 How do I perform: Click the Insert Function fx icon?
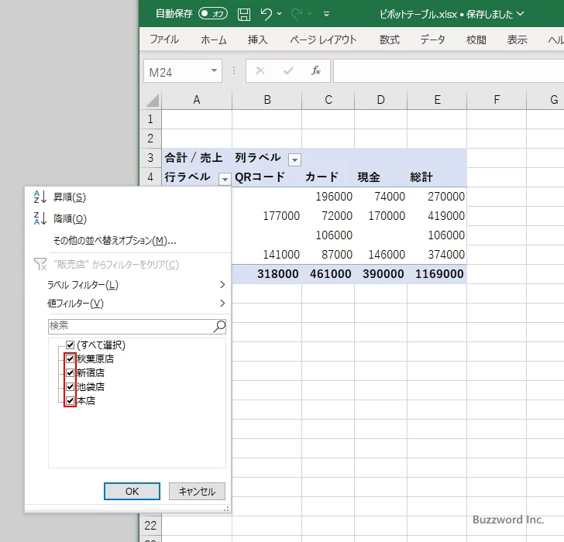[x=316, y=70]
